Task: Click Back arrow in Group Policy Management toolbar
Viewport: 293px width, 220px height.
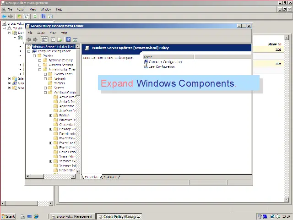Action: (4, 16)
